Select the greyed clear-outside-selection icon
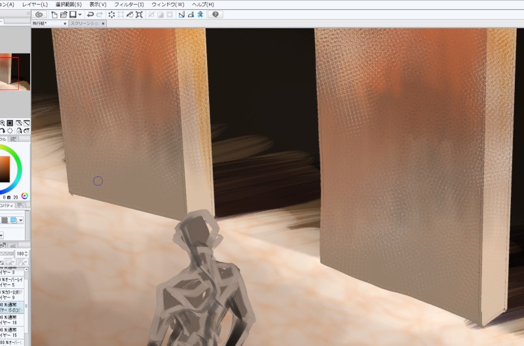The width and height of the screenshot is (524, 346). click(121, 14)
